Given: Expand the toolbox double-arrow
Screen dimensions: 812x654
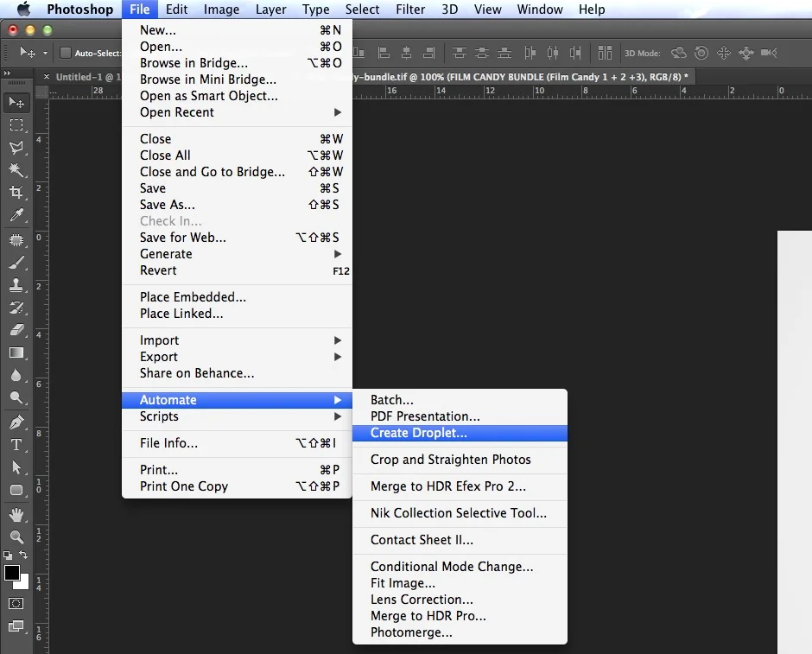Looking at the screenshot, I should 7,73.
